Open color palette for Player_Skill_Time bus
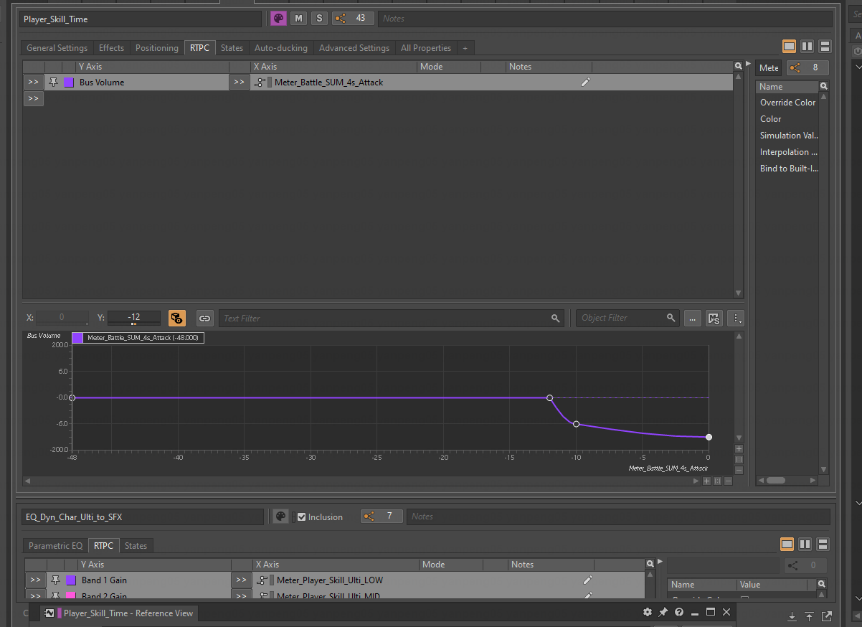The height and width of the screenshot is (627, 862). 278,19
